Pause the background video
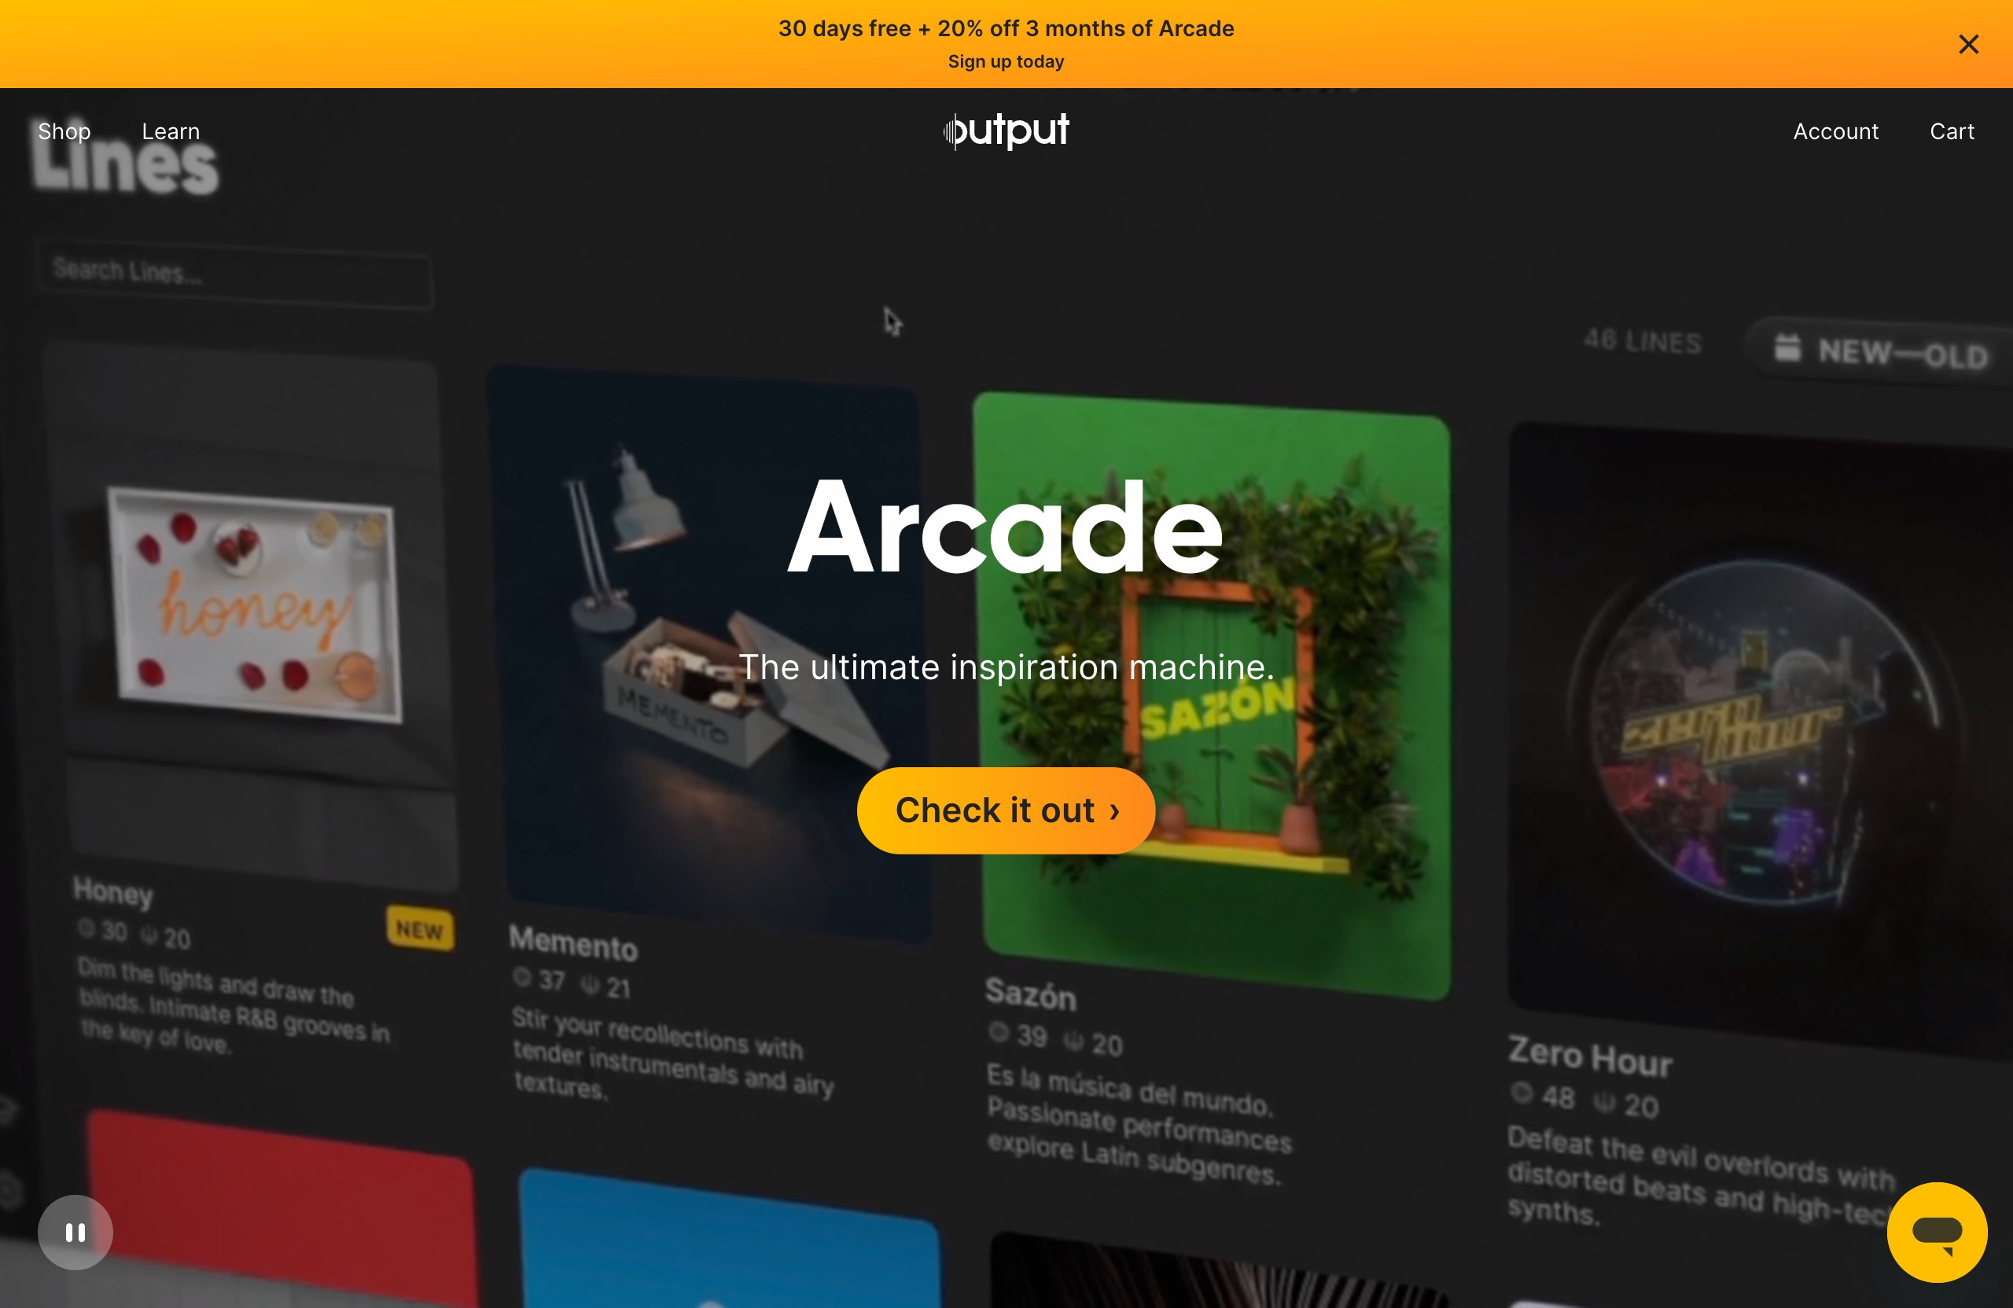Viewport: 2013px width, 1308px height. (x=75, y=1232)
